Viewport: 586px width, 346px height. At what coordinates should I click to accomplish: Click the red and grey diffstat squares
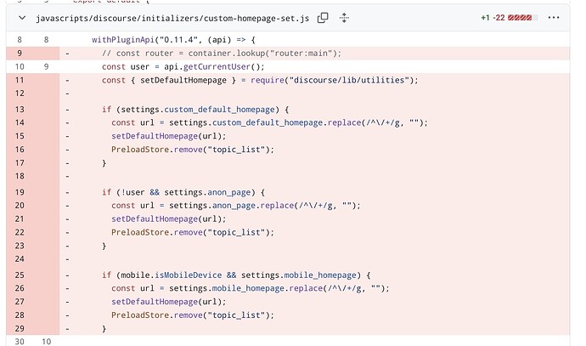522,18
